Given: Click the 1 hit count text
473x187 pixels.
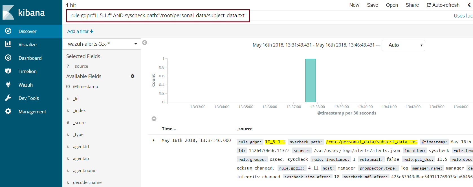Looking at the screenshot, I should click(x=71, y=5).
